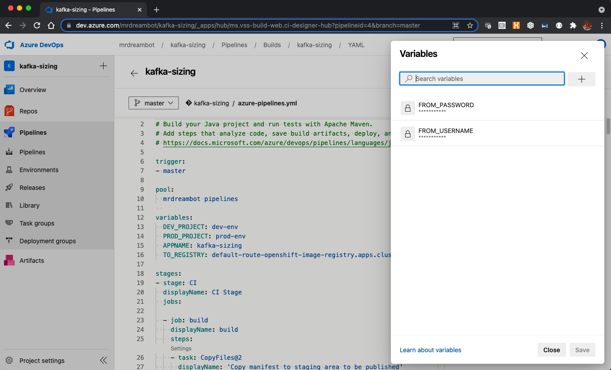Select the FROM_PASSWORD variable
Viewport: 611px width, 370px height.
pyautogui.click(x=497, y=108)
